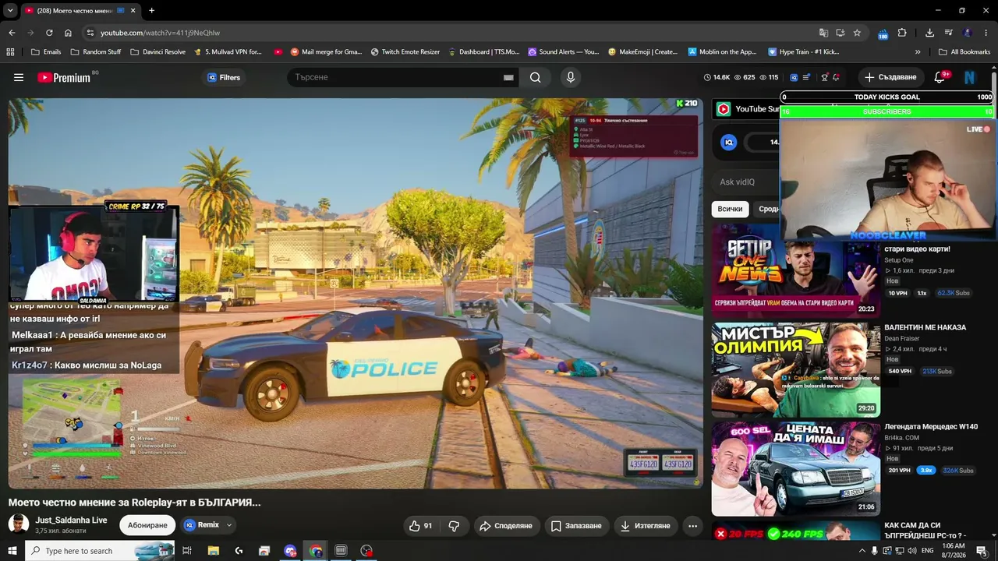
Task: Click the Windows taskbar search box
Action: pos(101,551)
